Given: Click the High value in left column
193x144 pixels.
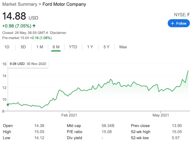Looking at the screenshot, I should 39,132.
